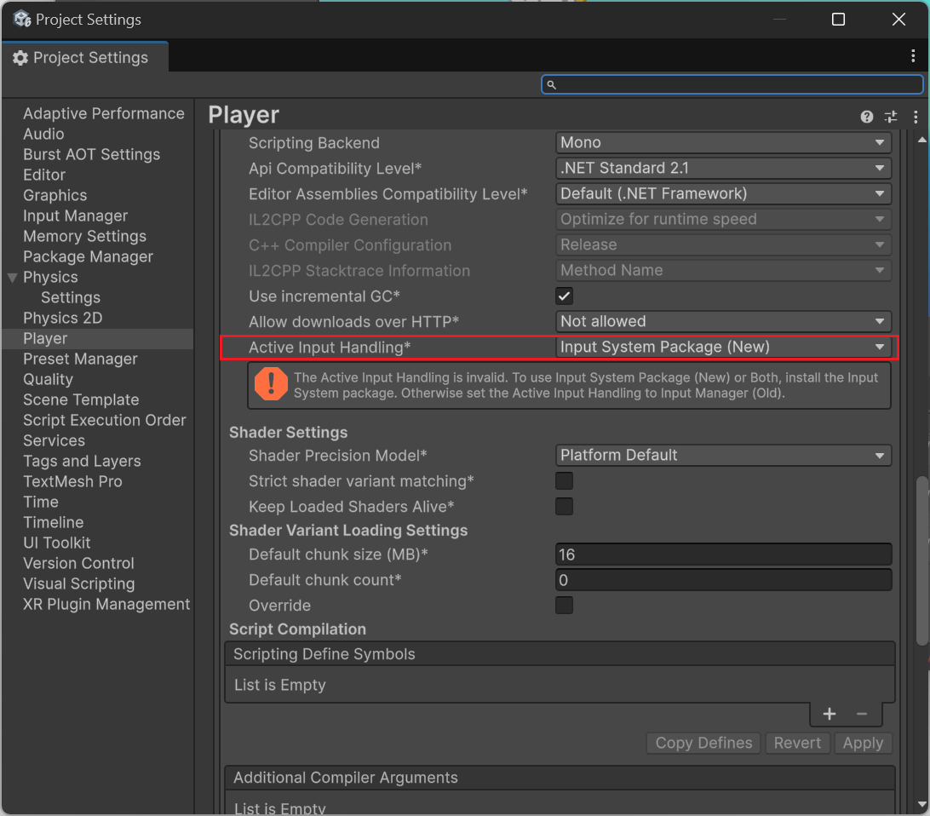The height and width of the screenshot is (816, 930).
Task: Click the search magnifier in the search bar
Action: point(551,84)
